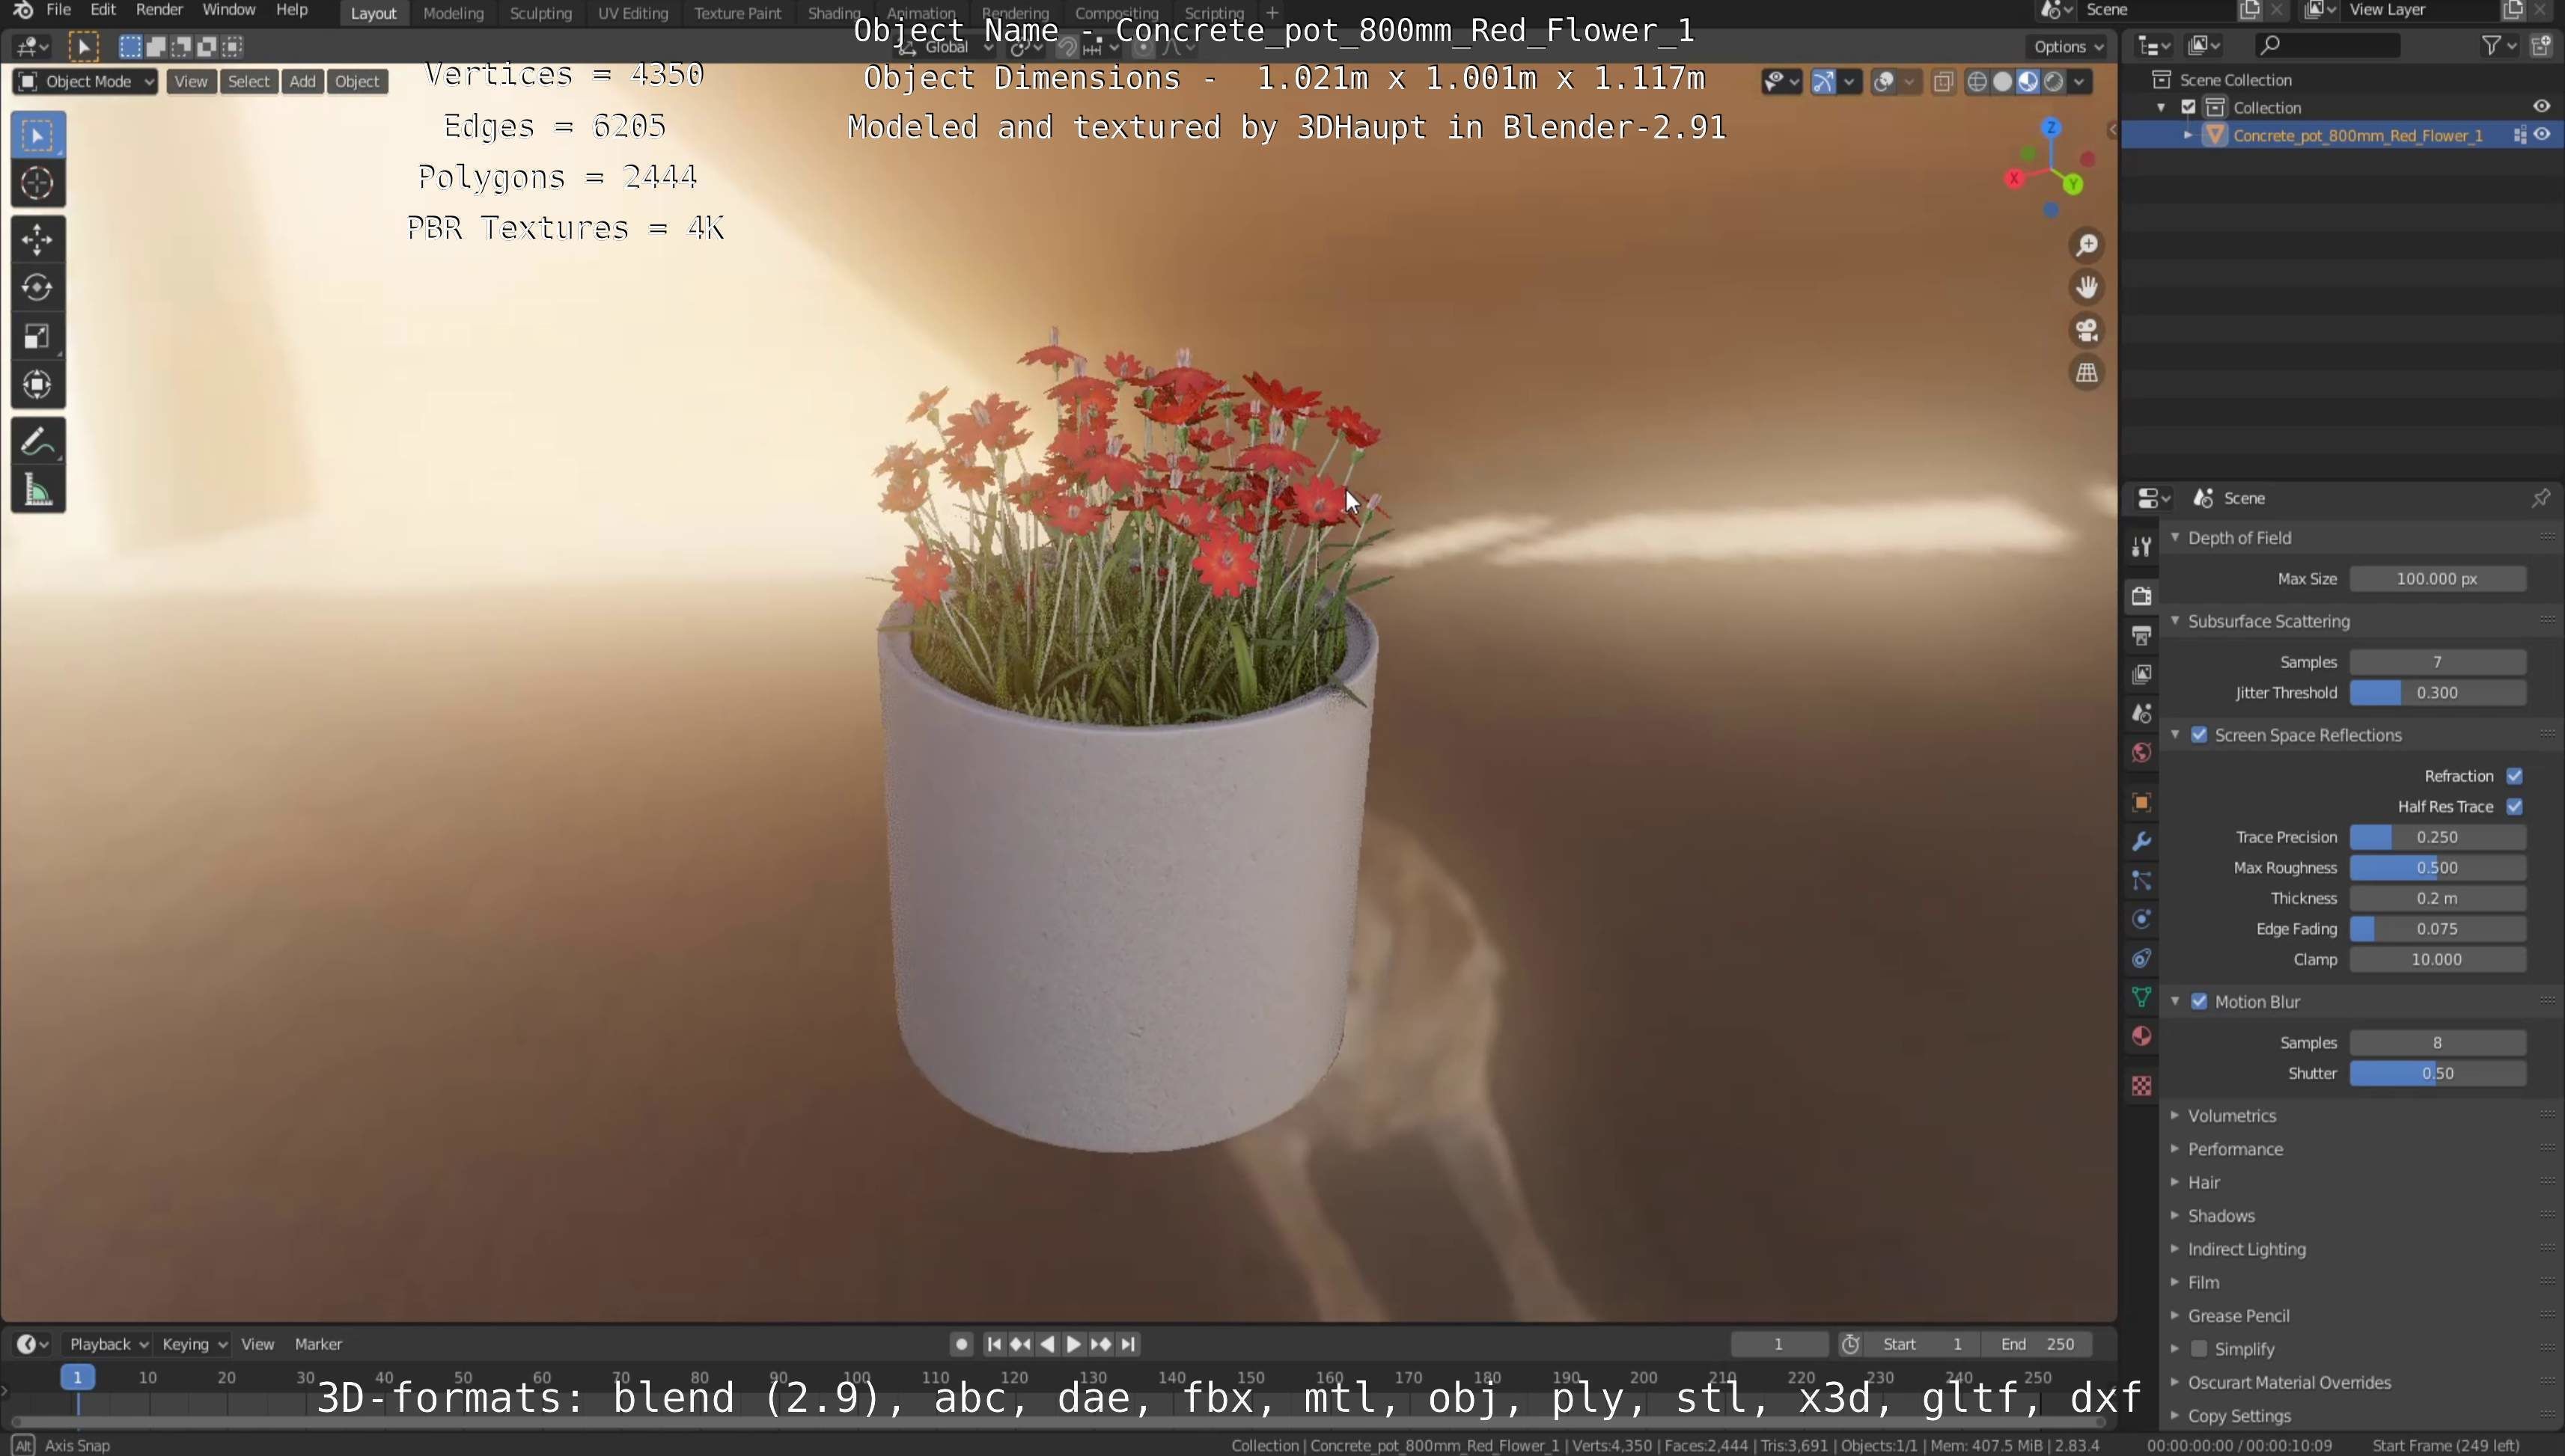Switch to the Modeling workspace tab
Screen dimensions: 2565x1456
[x=453, y=13]
